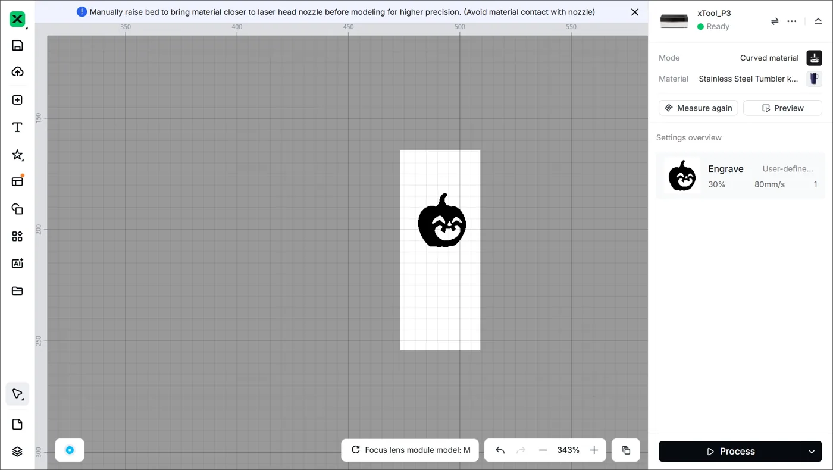Collapse the device panel chevron
Viewport: 833px width, 470px height.
pos(818,21)
